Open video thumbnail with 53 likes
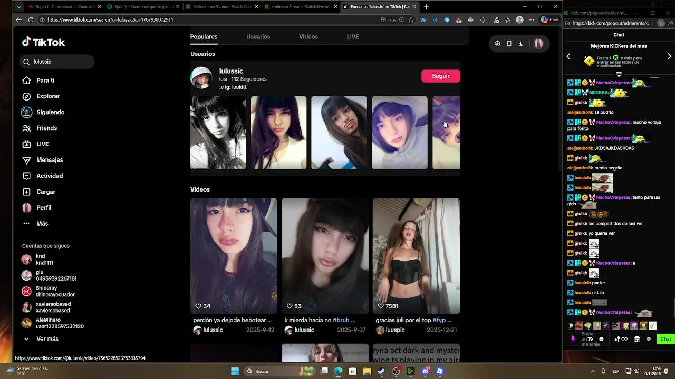675x379 pixels. pyautogui.click(x=325, y=256)
